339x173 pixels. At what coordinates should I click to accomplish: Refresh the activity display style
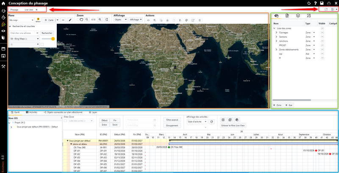point(212,122)
